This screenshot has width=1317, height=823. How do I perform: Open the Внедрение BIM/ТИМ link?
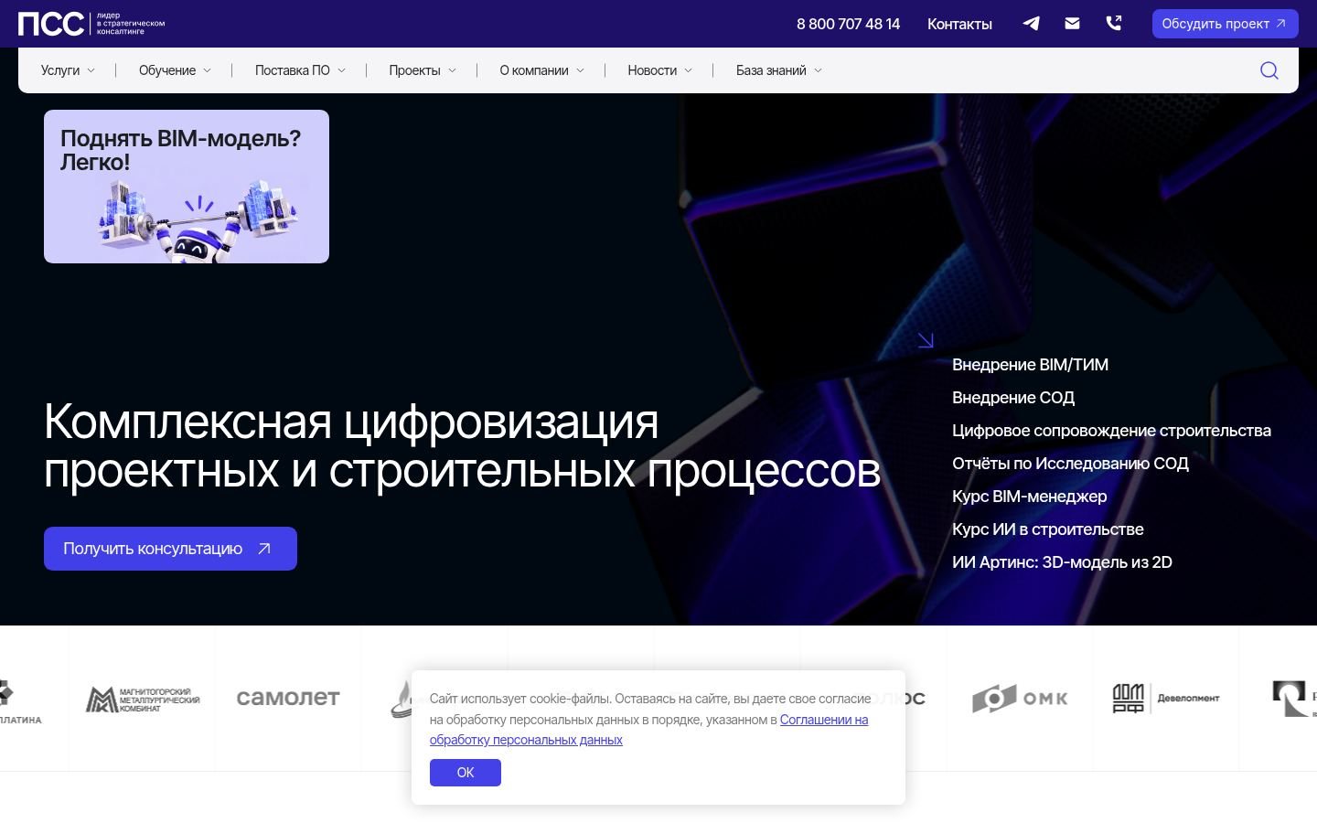point(1030,365)
